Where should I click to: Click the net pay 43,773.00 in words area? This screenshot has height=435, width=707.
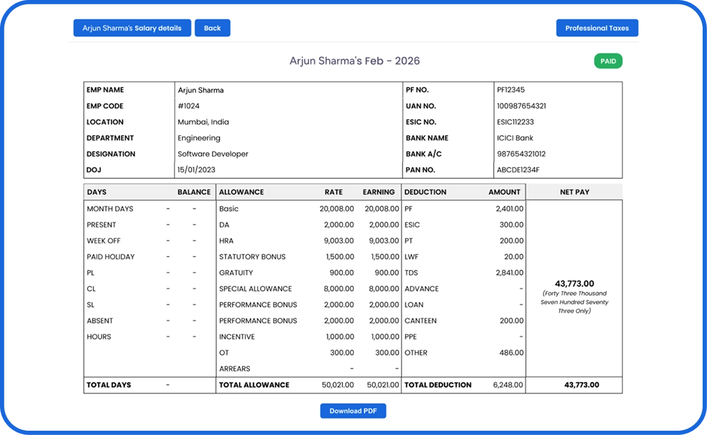[x=574, y=302]
